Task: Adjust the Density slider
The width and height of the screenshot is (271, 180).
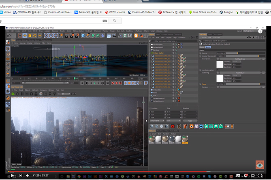Action: pyautogui.click(x=245, y=53)
